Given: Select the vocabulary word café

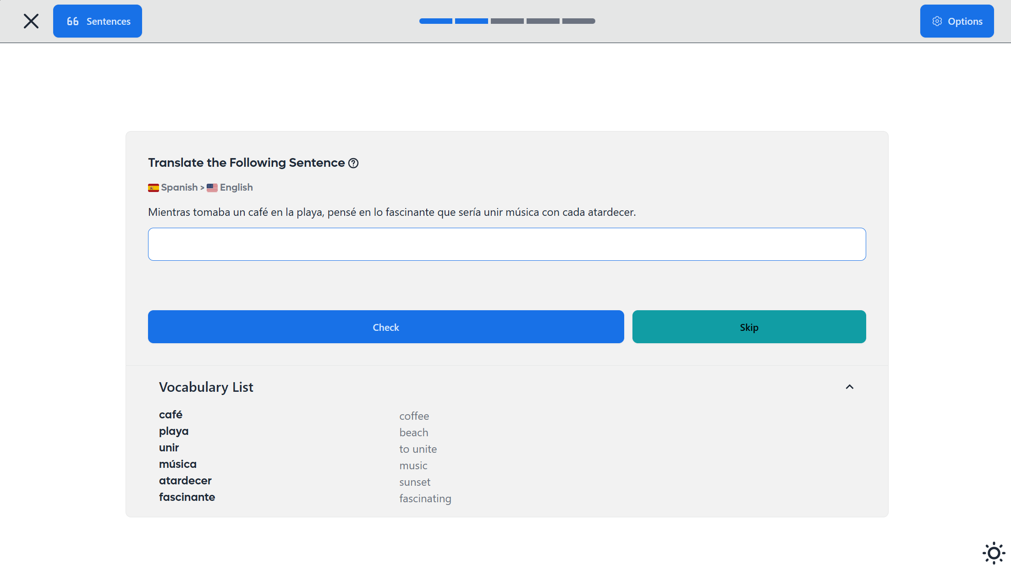Looking at the screenshot, I should (170, 415).
